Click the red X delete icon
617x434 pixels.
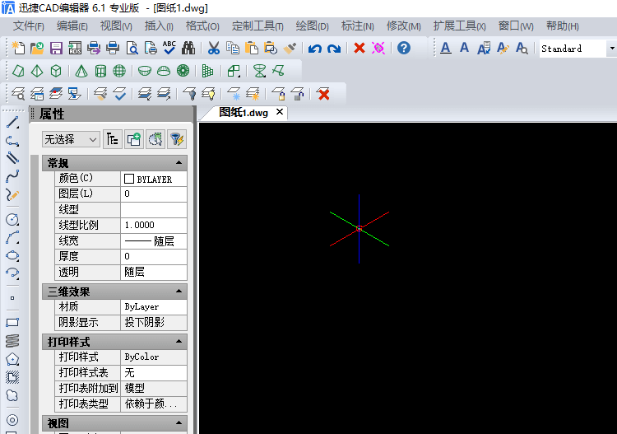click(360, 48)
